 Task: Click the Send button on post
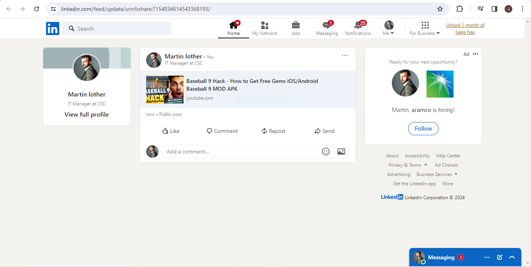[325, 131]
